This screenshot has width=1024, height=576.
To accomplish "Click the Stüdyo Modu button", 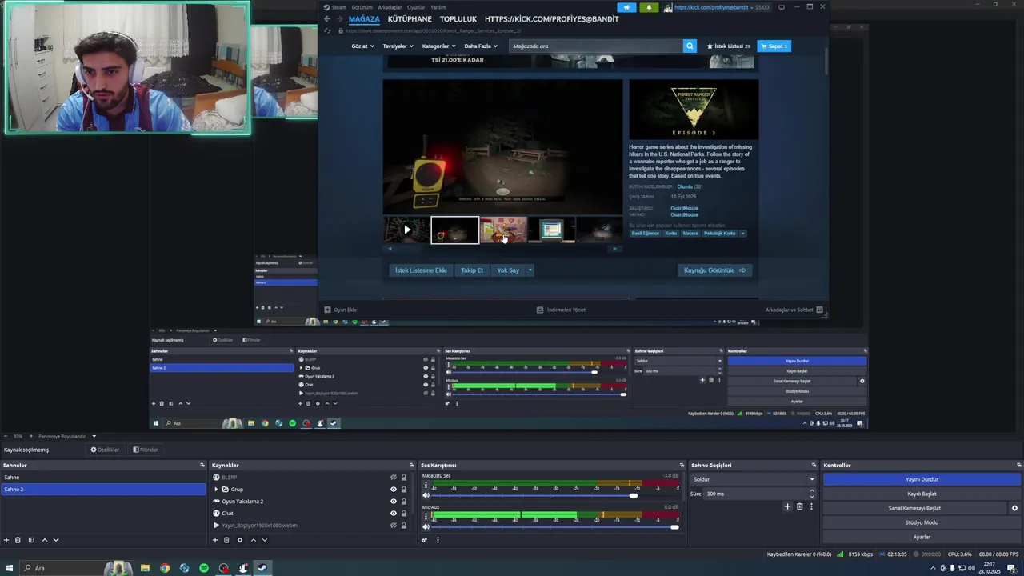I will [922, 522].
